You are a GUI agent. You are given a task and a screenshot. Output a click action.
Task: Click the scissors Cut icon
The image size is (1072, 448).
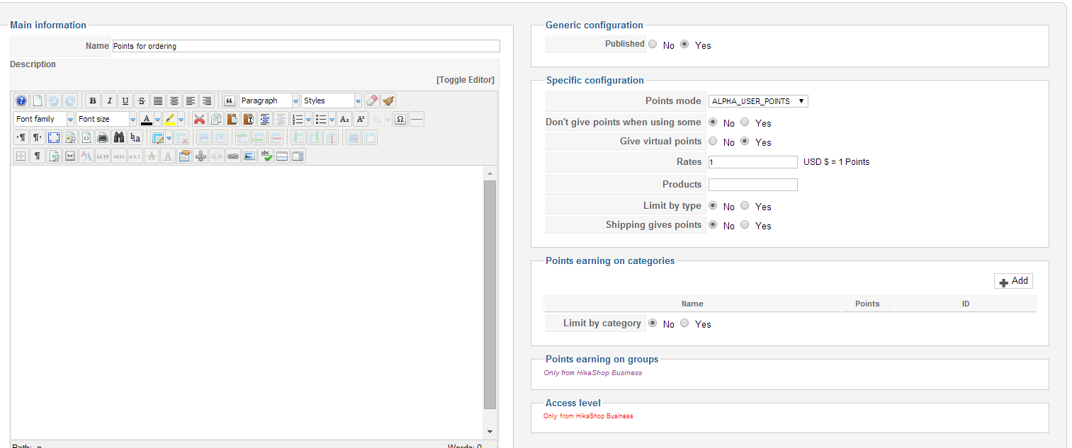[200, 119]
